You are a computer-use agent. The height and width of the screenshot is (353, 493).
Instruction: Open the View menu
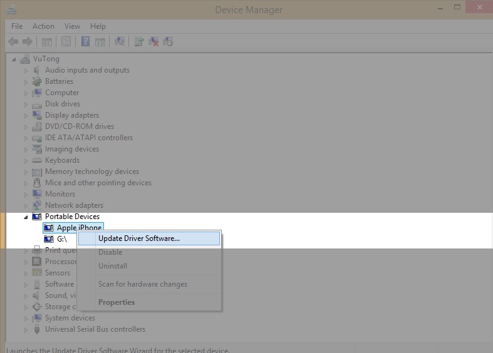72,26
